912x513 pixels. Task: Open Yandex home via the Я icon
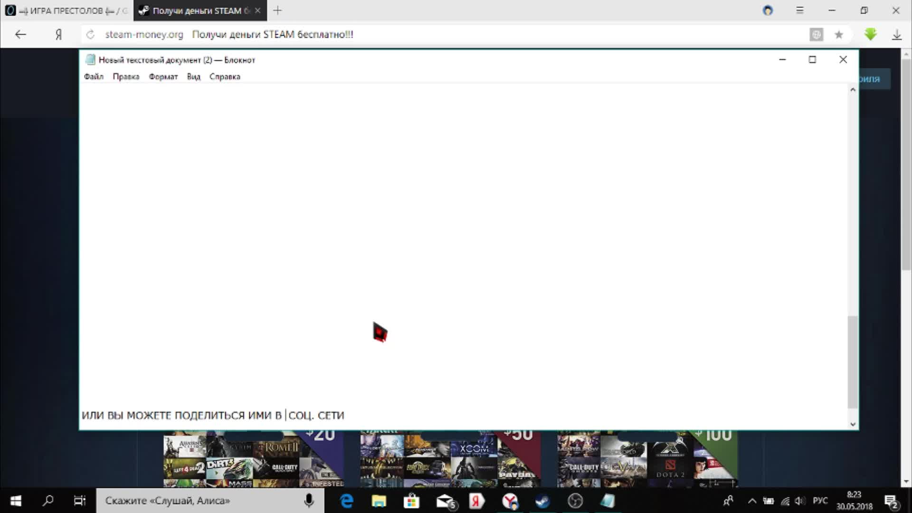(x=58, y=34)
